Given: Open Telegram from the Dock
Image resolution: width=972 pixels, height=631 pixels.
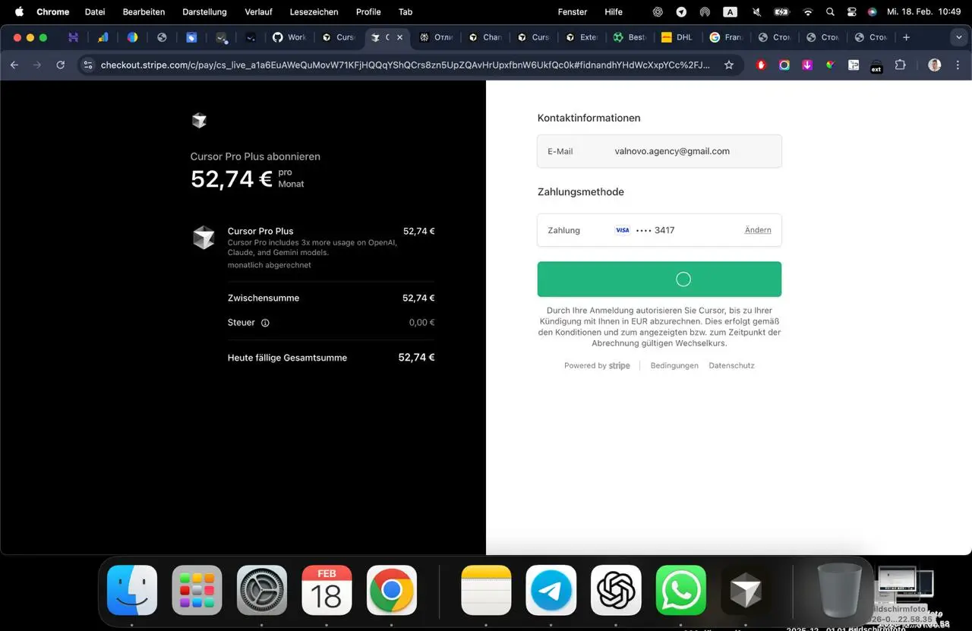Looking at the screenshot, I should (550, 589).
